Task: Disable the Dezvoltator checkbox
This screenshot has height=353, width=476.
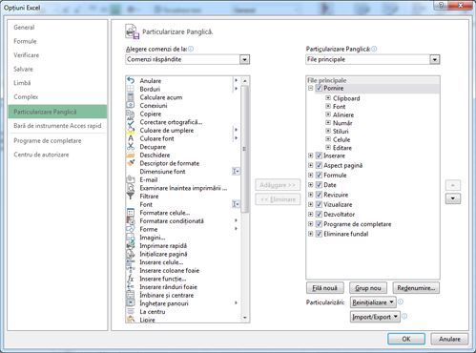Action: (320, 215)
